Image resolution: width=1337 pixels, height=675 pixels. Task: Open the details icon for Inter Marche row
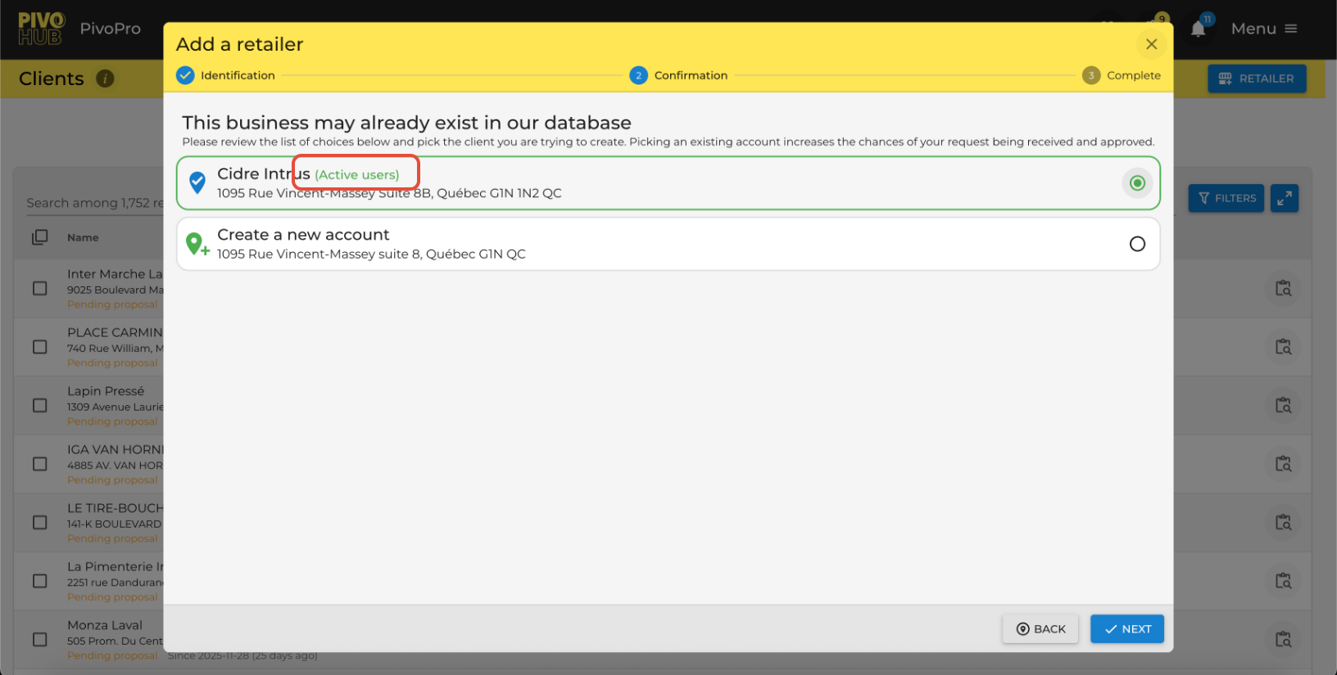[1283, 289]
